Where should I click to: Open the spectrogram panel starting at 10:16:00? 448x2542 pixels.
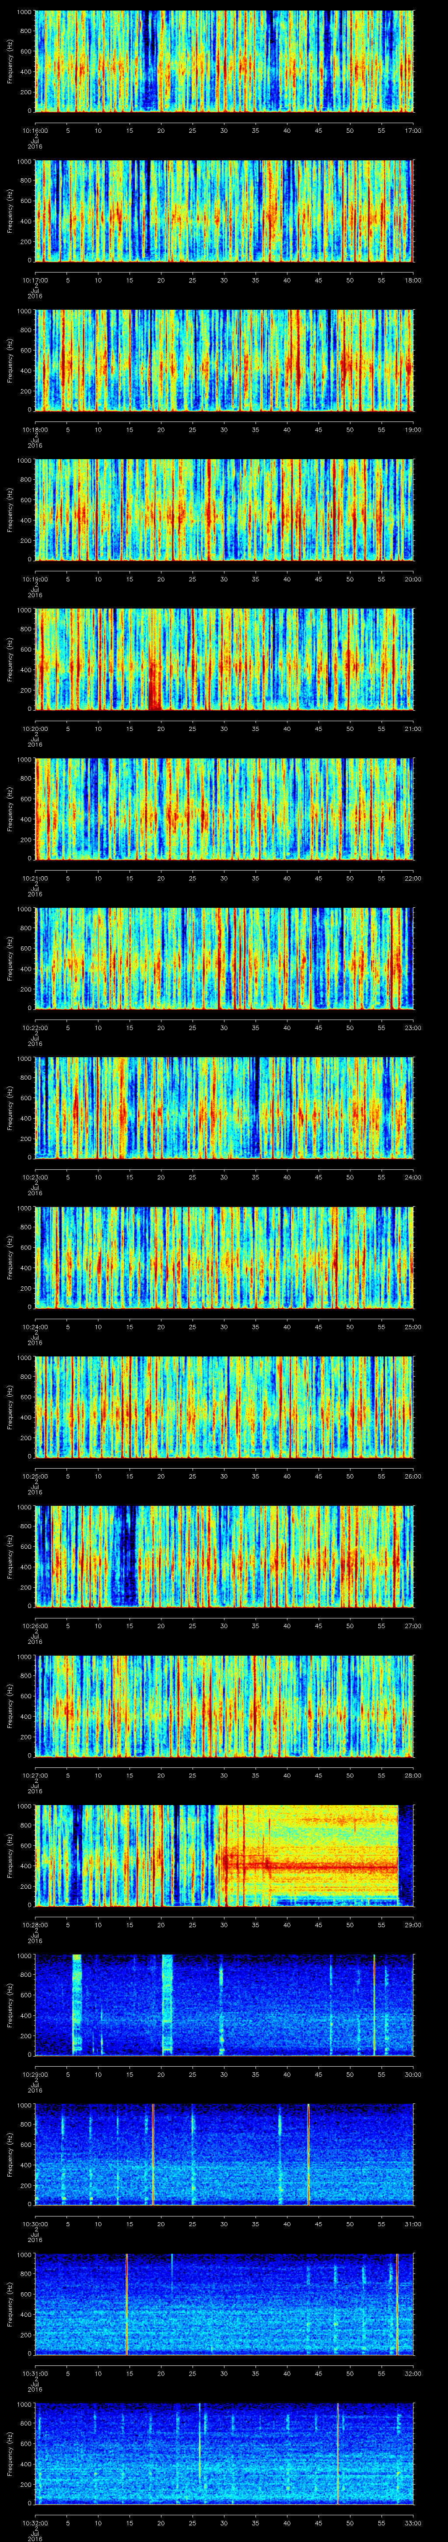pos(224,61)
